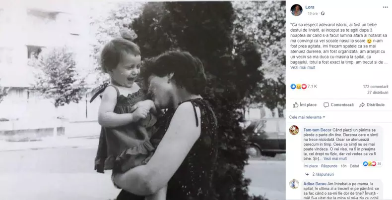Open Lora's profile name link
The height and width of the screenshot is (200, 392).
310,7
